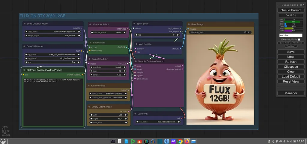
Task: Click the Refresh button
Action: click(291, 62)
